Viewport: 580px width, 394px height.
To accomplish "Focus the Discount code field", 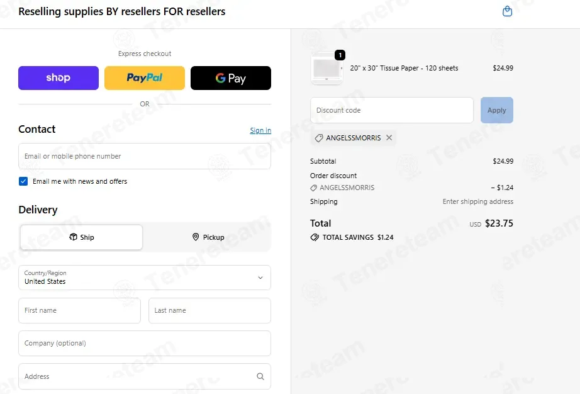I will [392, 110].
